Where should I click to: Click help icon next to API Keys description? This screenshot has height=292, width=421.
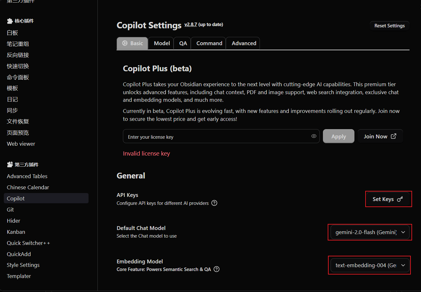pyautogui.click(x=214, y=203)
